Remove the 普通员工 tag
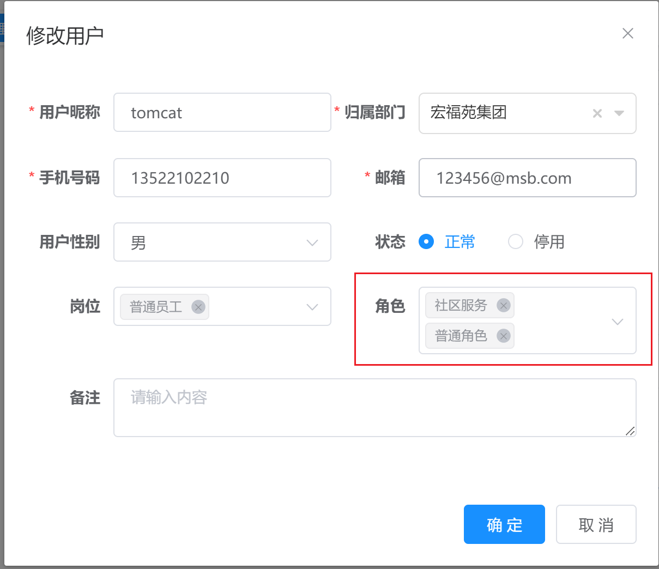Viewport: 659px width, 569px height. pos(198,307)
